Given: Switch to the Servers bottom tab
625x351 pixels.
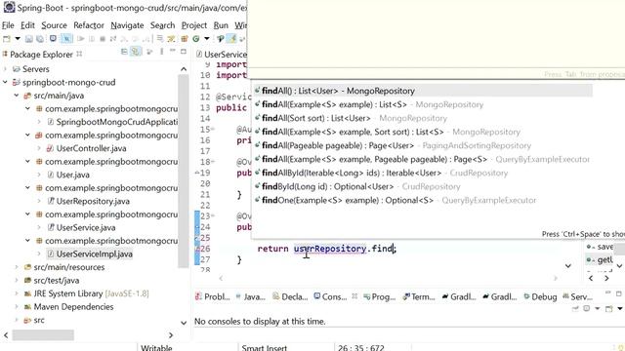Looking at the screenshot, I should point(577,296).
